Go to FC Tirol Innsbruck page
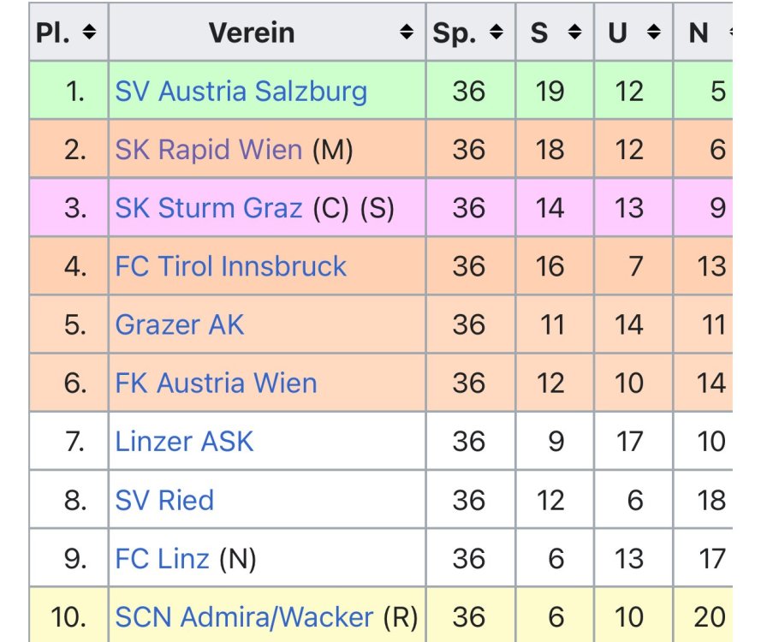This screenshot has height=642, width=761. (x=230, y=266)
